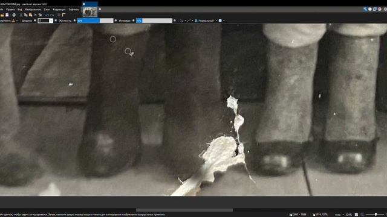Click the 224% zoom level value
Viewport: 387px width, 217px height.
348,215
